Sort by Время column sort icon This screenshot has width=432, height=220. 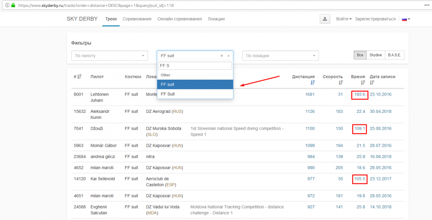coord(363,82)
